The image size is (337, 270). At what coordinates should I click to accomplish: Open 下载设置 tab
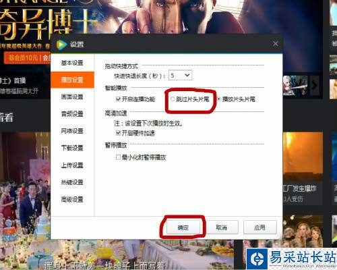click(72, 148)
